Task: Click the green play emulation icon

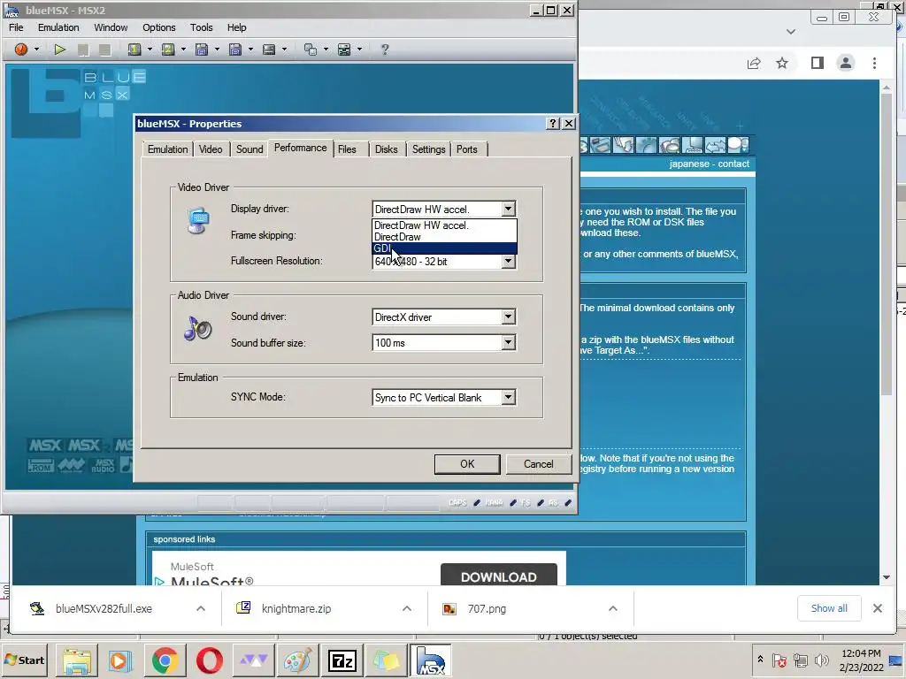Action: (x=59, y=50)
